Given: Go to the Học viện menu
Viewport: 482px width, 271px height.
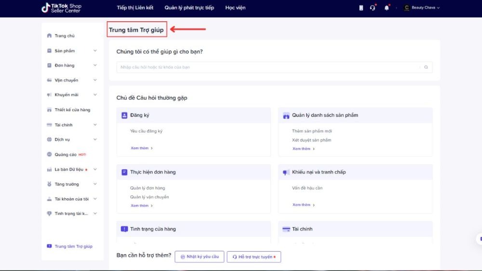Looking at the screenshot, I should coord(236,8).
